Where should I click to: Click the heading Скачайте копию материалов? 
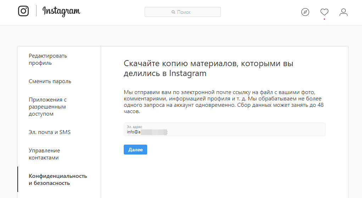pyautogui.click(x=208, y=68)
